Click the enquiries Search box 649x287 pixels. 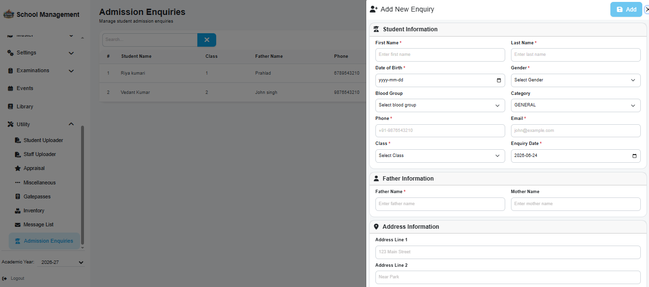point(150,39)
